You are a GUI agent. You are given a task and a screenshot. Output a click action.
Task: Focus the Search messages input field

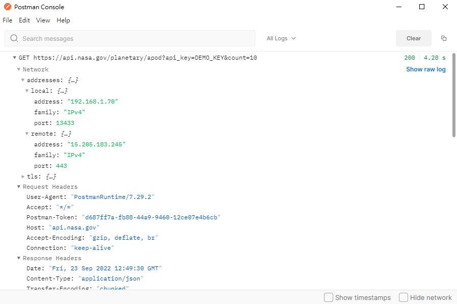(x=130, y=38)
